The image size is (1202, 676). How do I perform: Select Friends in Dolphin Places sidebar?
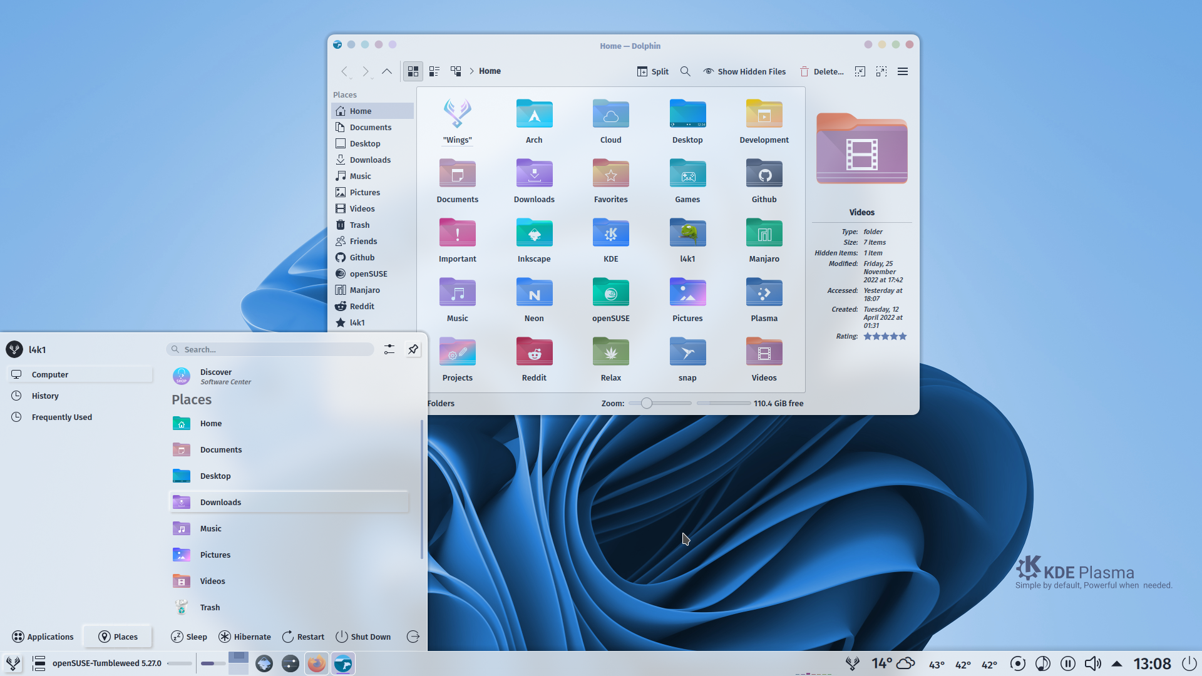[372, 242]
